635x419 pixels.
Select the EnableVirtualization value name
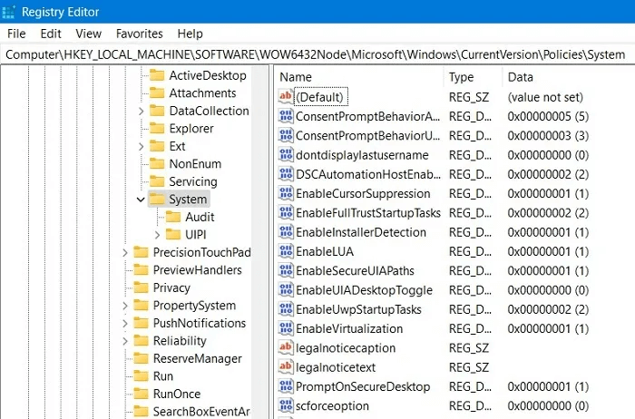tap(349, 328)
